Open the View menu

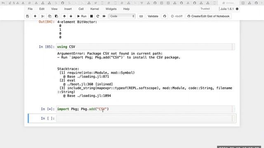(54, 9)
